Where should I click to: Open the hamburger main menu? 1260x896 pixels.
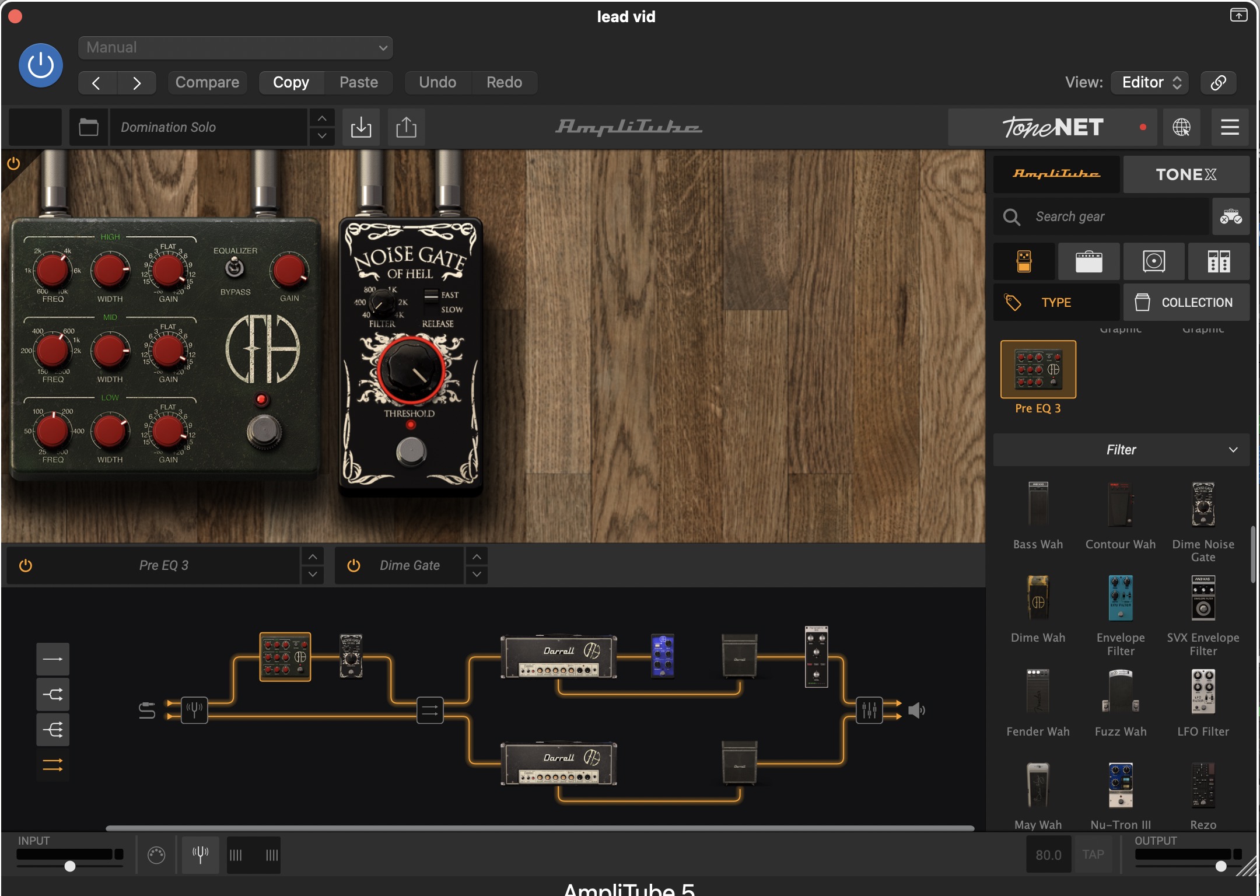point(1230,127)
